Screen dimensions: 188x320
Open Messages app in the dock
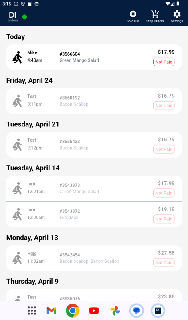pos(136,311)
